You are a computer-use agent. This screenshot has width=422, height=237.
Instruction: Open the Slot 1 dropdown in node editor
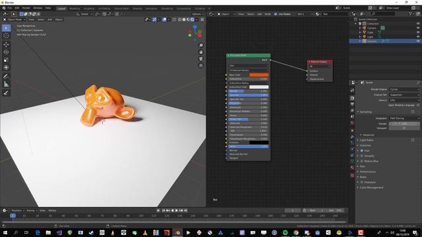(x=305, y=14)
